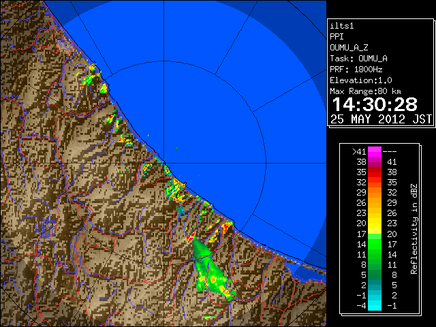Pick the red 35 dBZ color swatch
The width and height of the screenshot is (436, 327).
click(x=375, y=172)
